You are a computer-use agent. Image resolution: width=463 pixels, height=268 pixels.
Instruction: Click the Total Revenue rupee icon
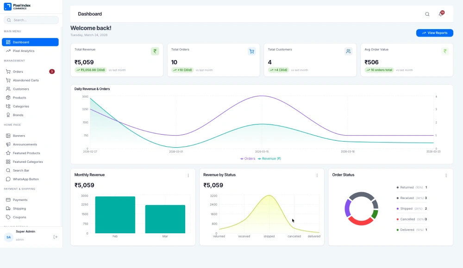point(155,51)
